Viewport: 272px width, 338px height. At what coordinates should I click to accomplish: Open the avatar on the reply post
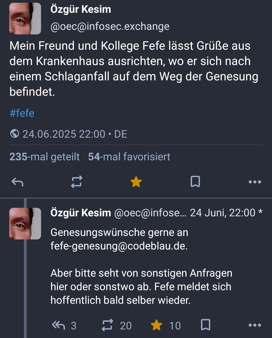pos(25,223)
